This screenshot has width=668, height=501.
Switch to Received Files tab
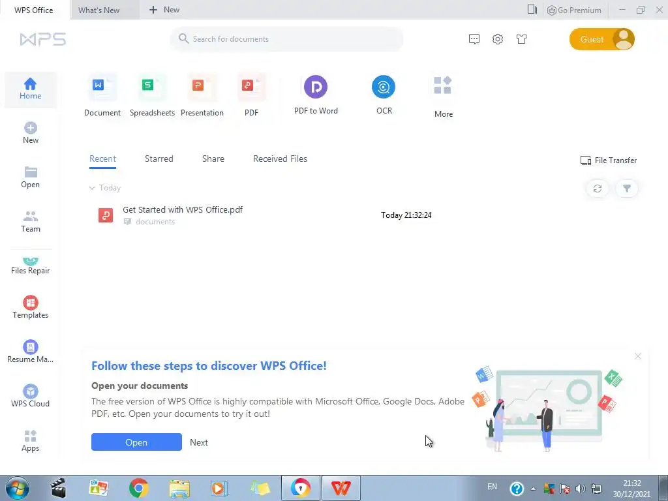point(280,159)
